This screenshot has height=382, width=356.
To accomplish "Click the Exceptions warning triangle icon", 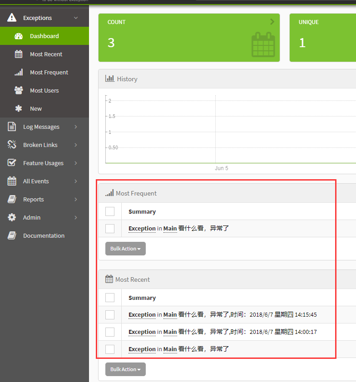I will 12,18.
